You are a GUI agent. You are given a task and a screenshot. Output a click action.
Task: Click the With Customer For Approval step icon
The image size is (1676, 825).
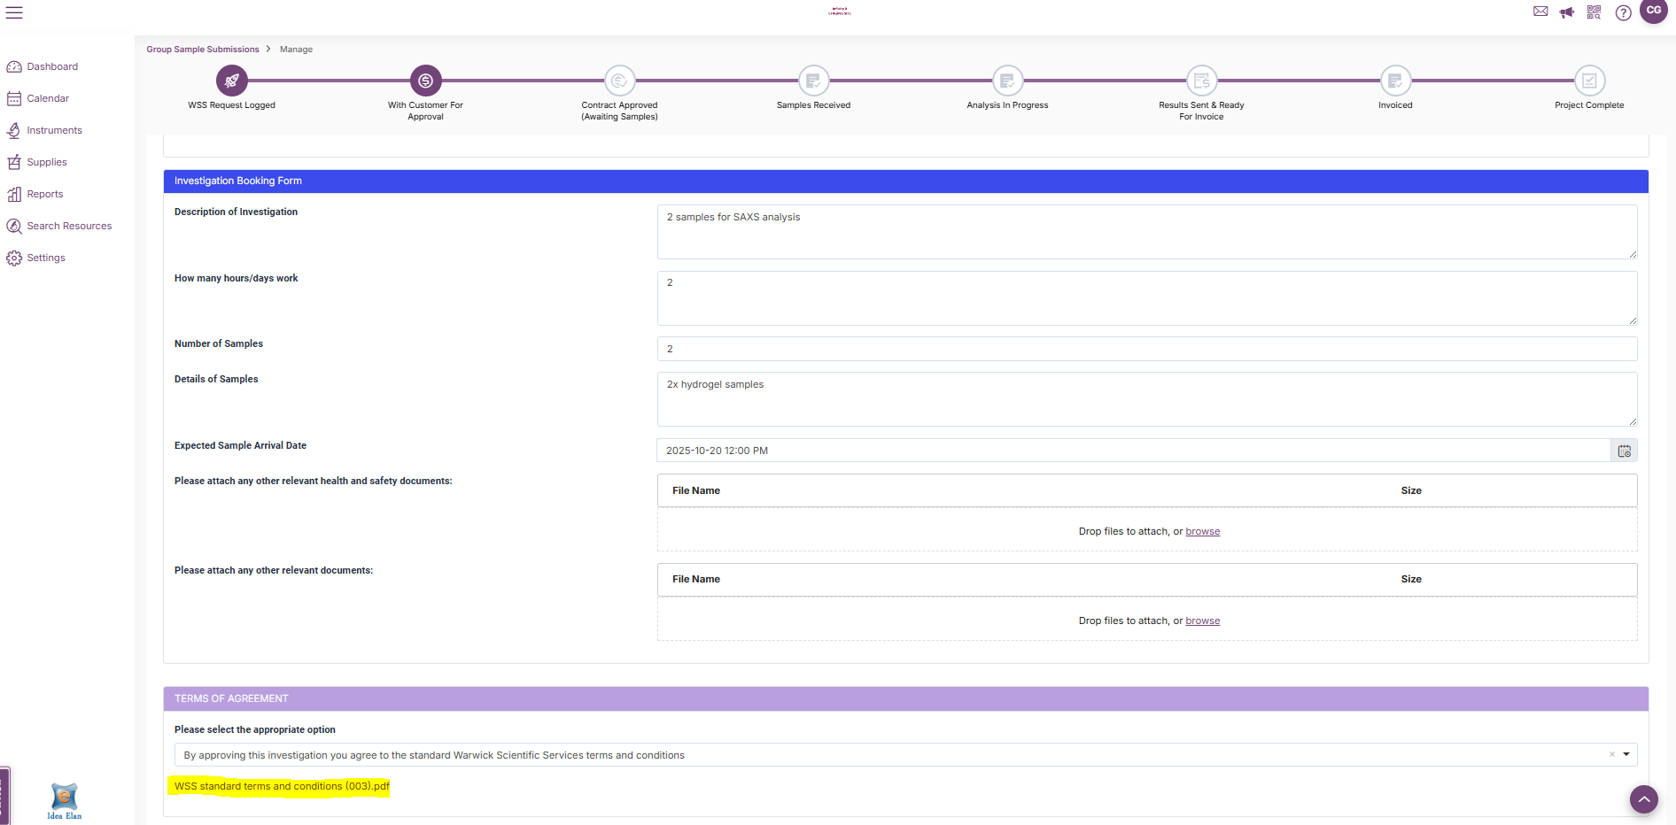(426, 81)
